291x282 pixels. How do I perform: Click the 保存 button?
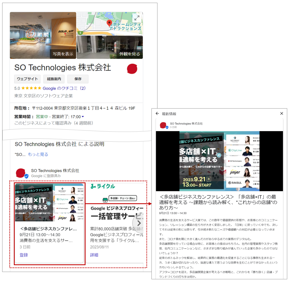78,79
